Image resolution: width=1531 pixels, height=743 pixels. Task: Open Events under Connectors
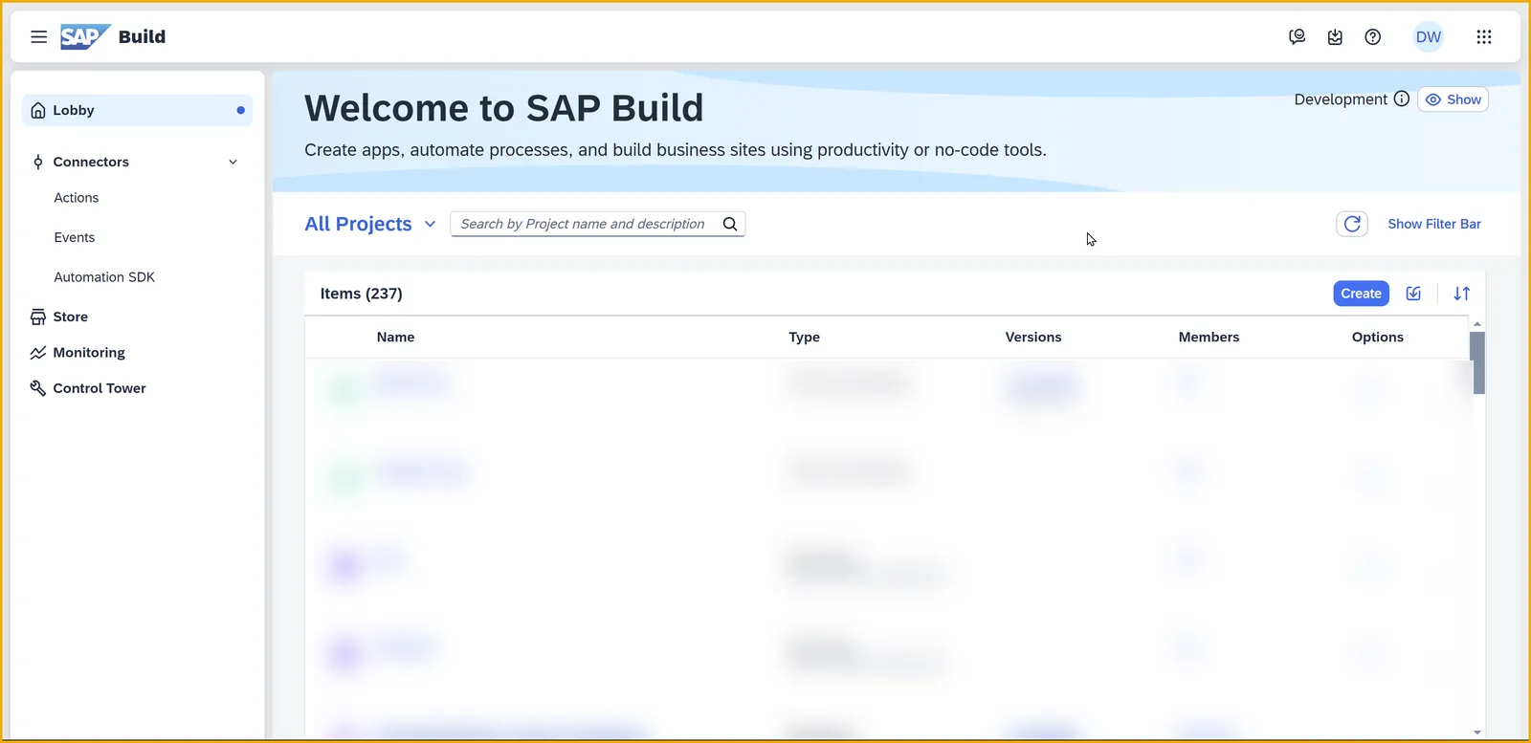(75, 237)
